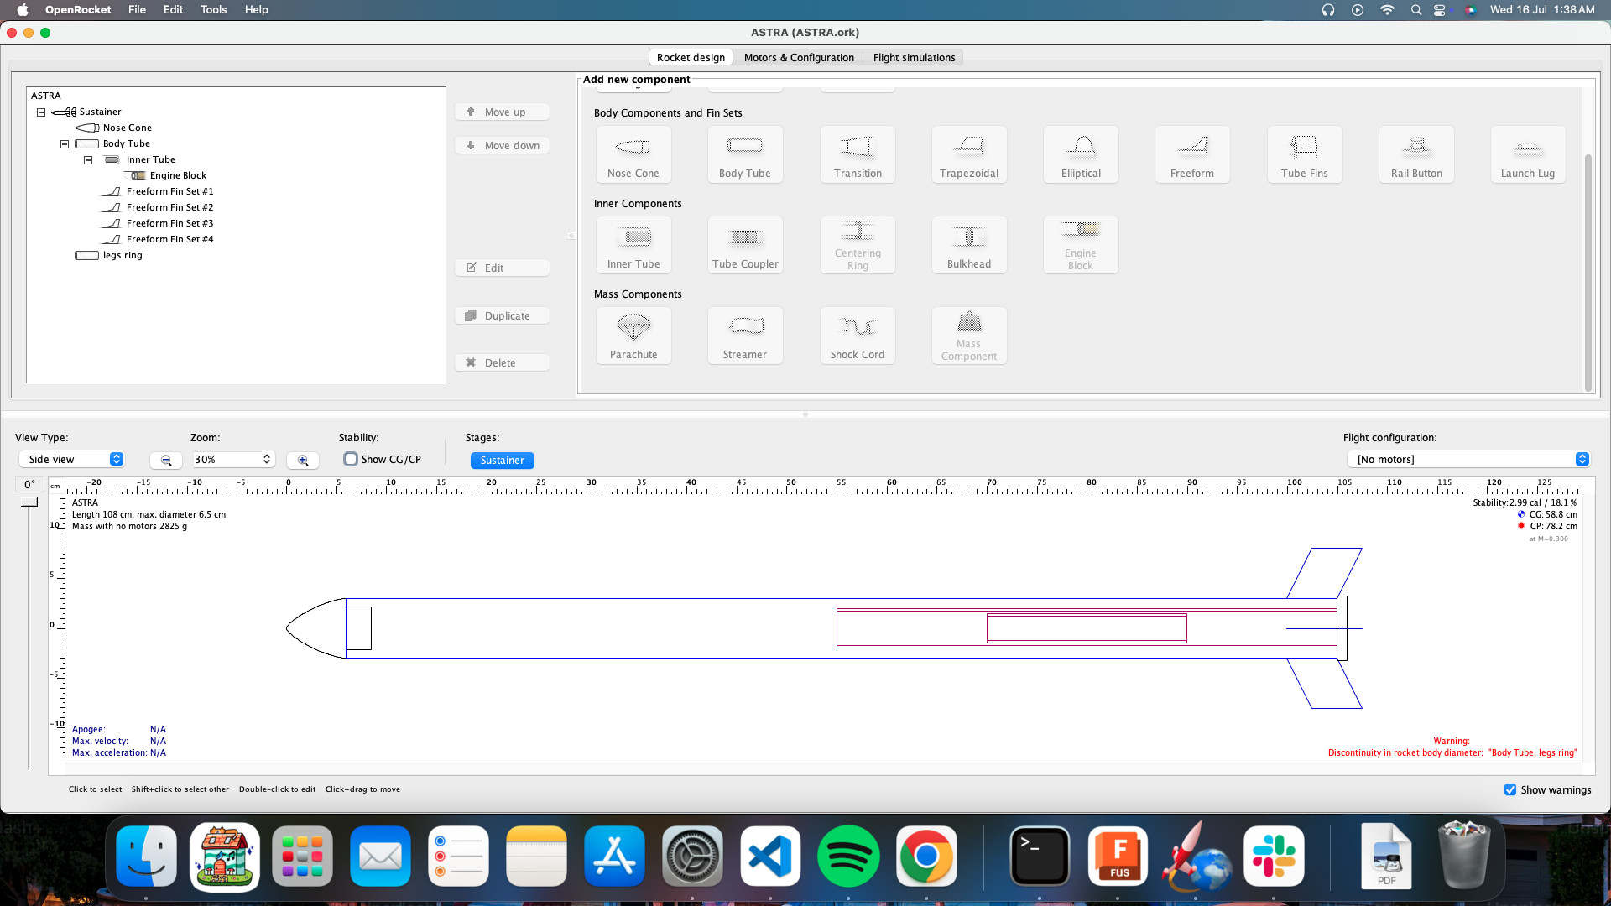The image size is (1611, 906).
Task: Collapse the Body Tube tree node
Action: pos(65,144)
